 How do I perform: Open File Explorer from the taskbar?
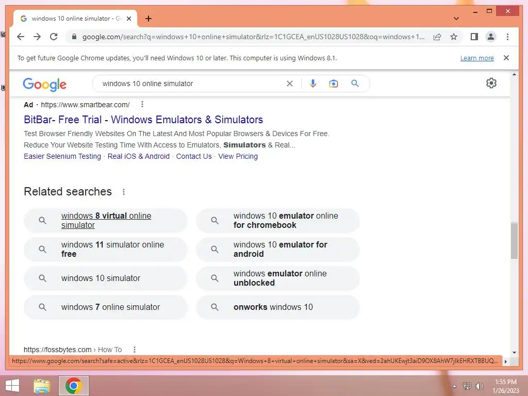42,386
